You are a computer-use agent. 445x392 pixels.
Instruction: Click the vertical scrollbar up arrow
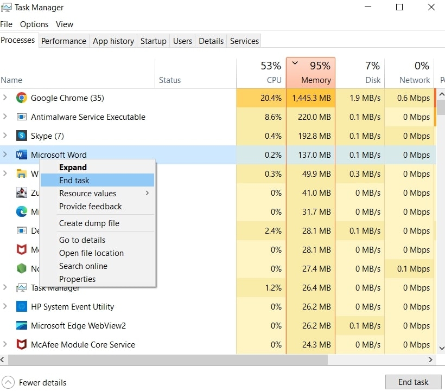pyautogui.click(x=441, y=94)
